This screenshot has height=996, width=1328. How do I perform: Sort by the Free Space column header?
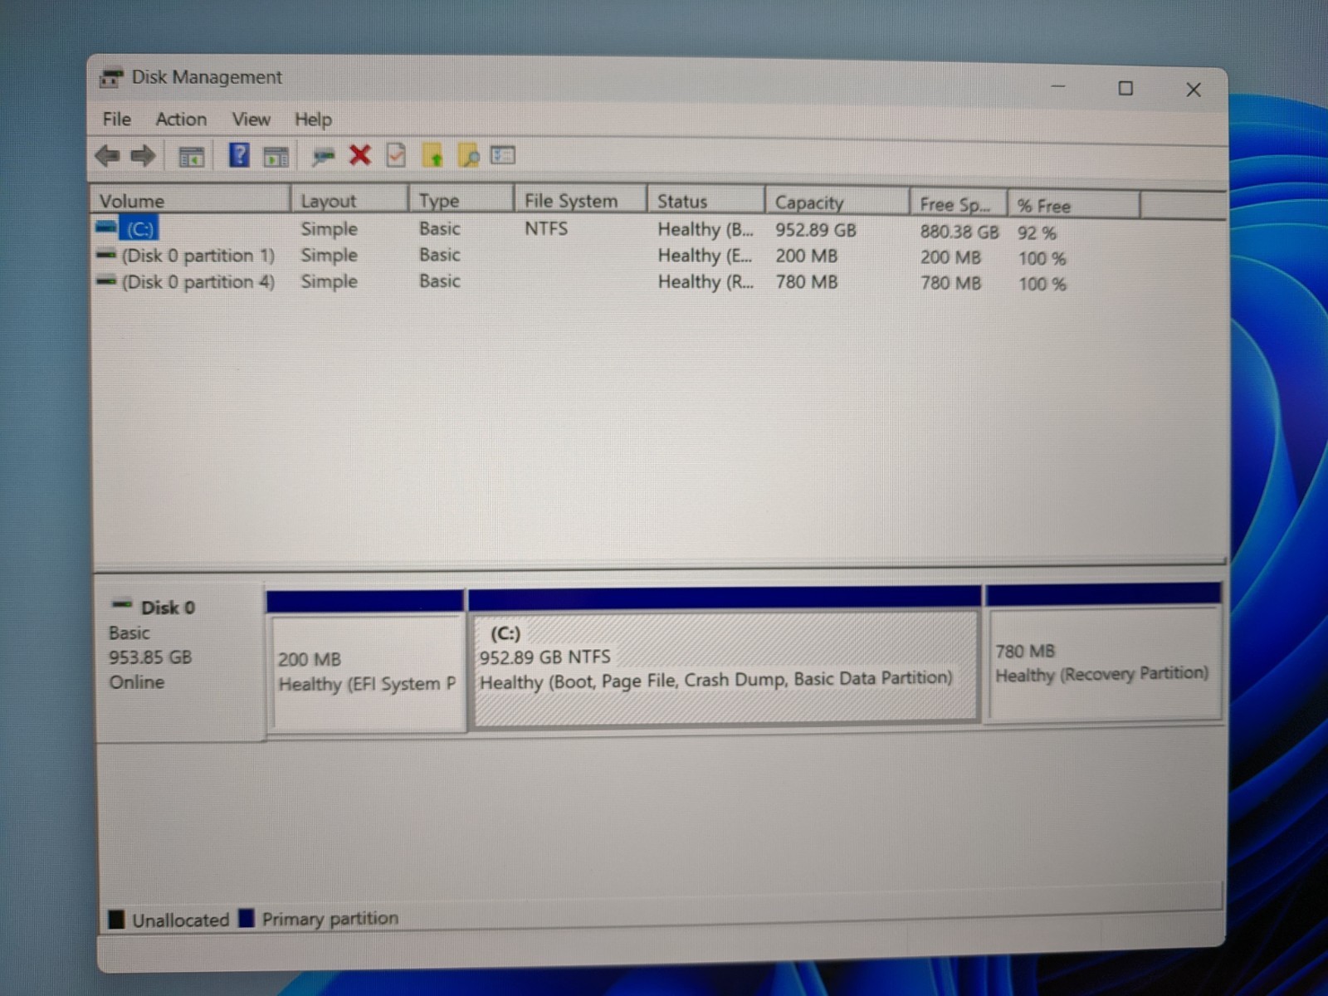tap(959, 204)
